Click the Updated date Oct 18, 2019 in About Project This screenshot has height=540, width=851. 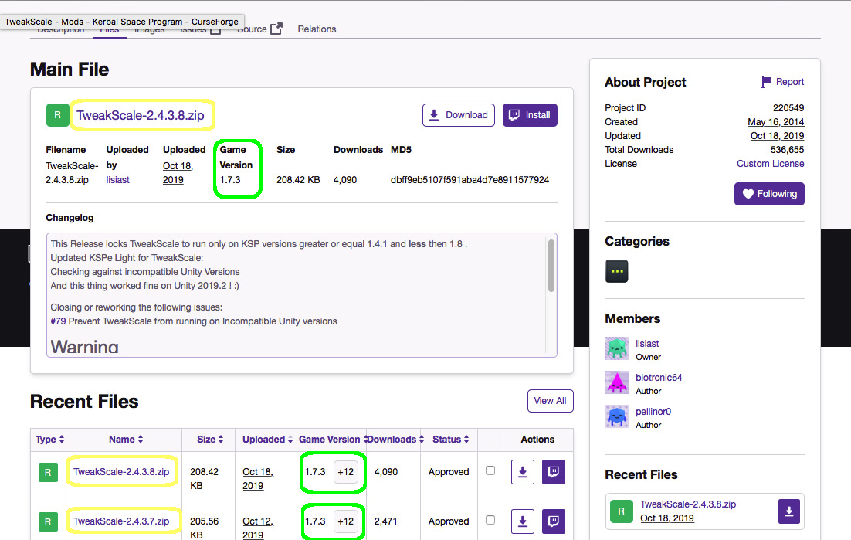(777, 136)
